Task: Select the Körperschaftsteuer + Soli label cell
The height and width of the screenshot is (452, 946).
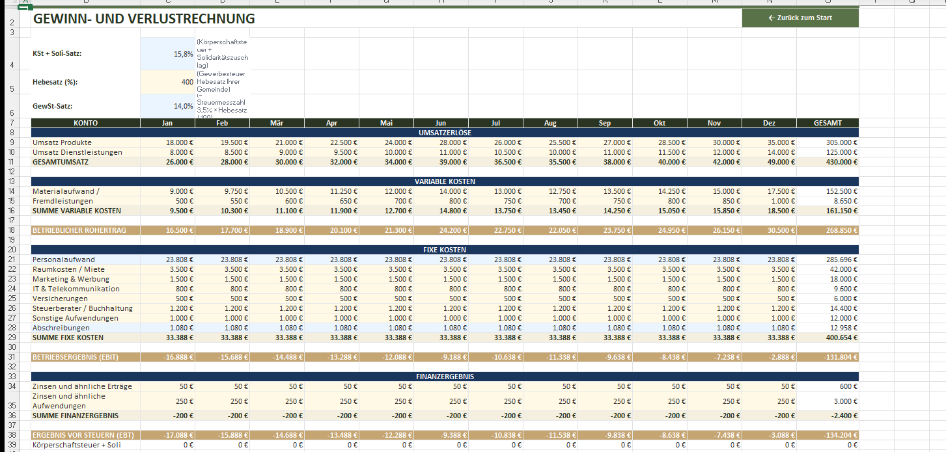Action: pos(85,445)
